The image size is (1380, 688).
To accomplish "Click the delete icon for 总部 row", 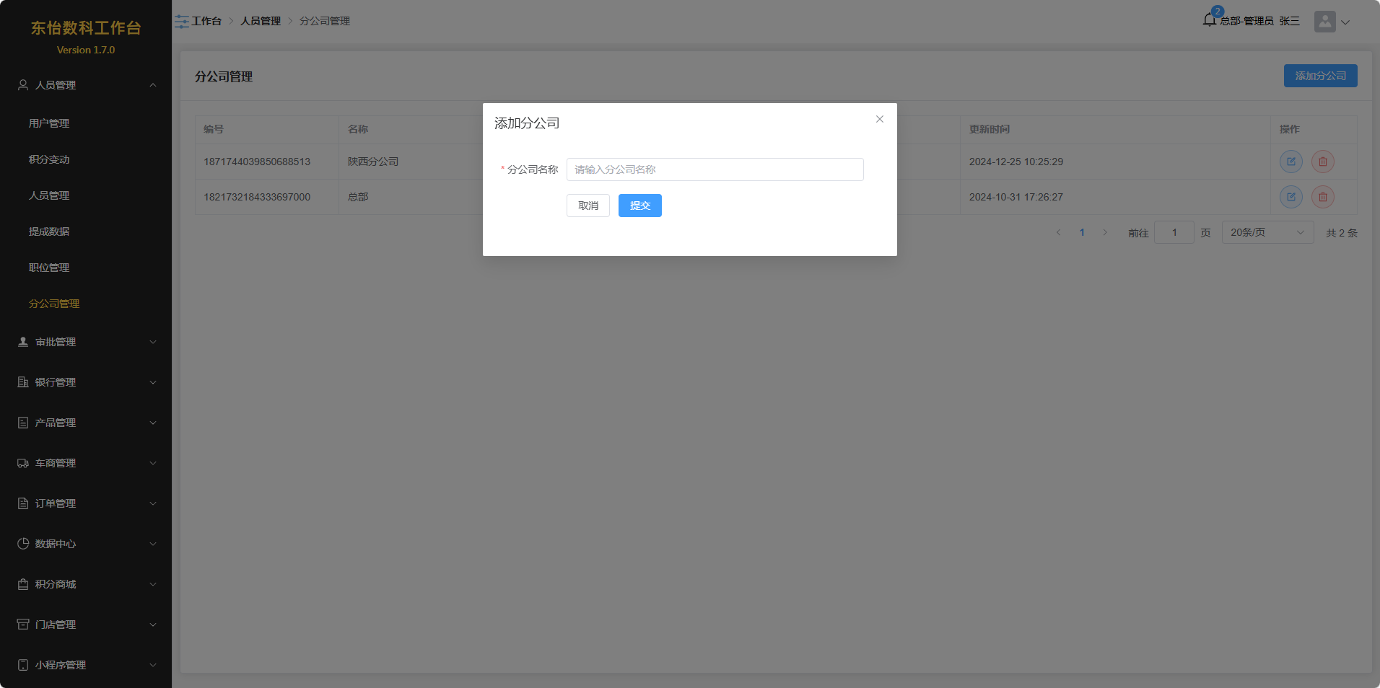I will (x=1322, y=197).
